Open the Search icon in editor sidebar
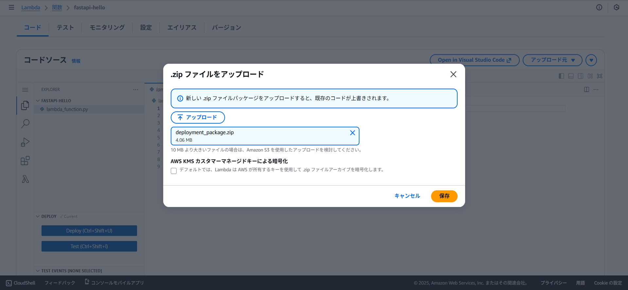 [25, 123]
